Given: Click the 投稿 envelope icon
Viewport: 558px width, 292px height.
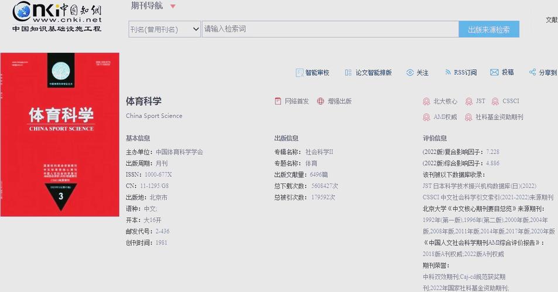Looking at the screenshot, I should tap(494, 72).
